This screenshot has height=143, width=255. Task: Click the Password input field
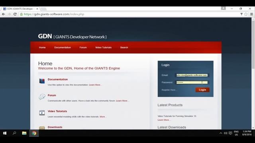(192, 82)
